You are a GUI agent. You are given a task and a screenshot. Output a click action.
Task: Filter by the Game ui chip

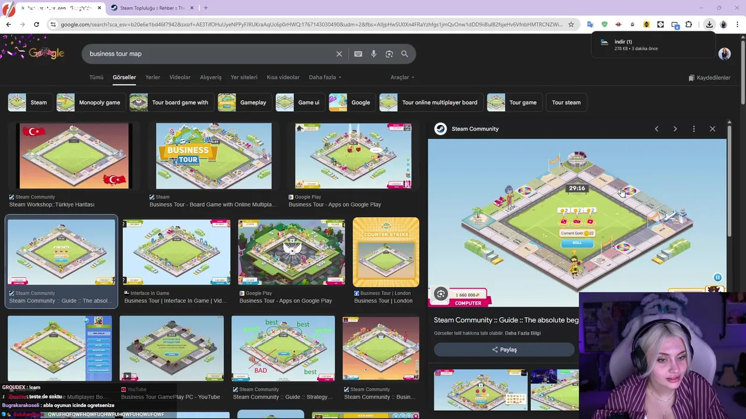(x=300, y=102)
